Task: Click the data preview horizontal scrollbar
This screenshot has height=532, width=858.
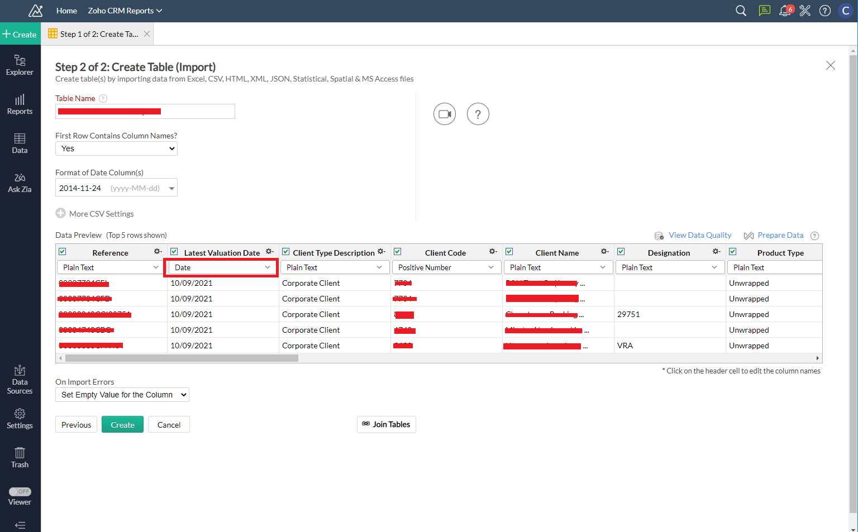Action: (182, 358)
